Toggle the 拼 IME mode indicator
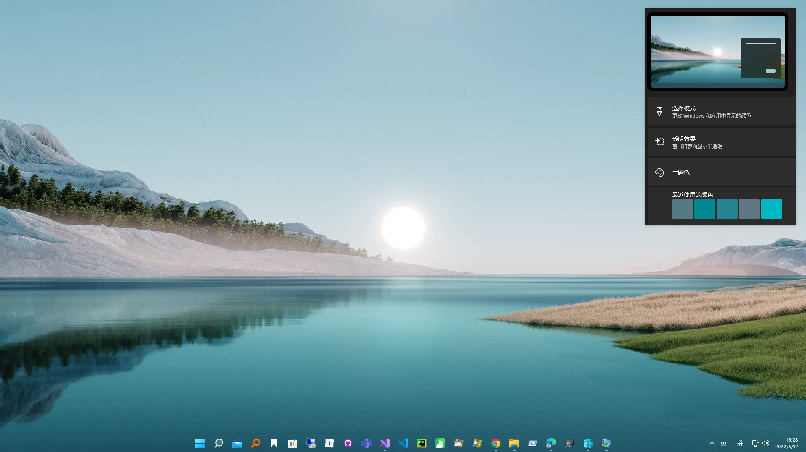806x452 pixels. [x=740, y=443]
